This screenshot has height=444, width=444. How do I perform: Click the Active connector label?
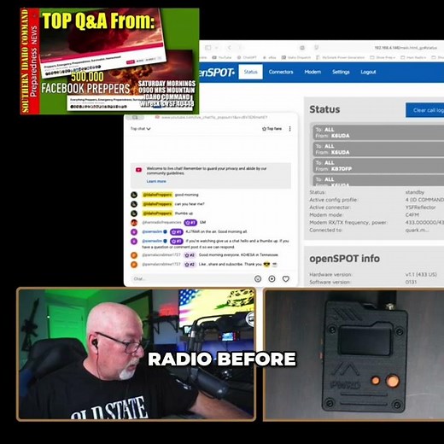[x=330, y=207]
